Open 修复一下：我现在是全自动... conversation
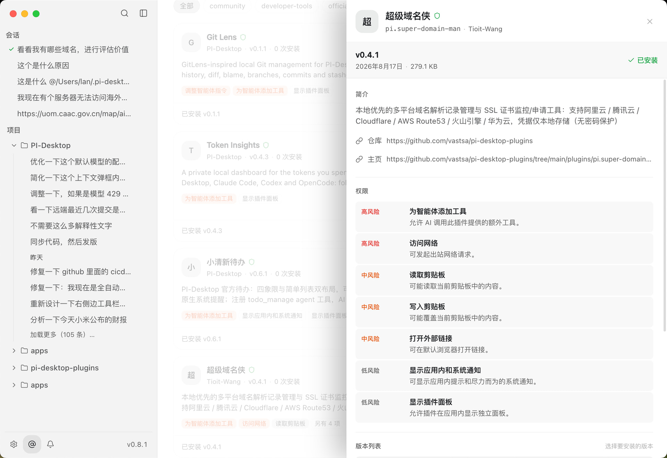The image size is (667, 458). (x=78, y=288)
